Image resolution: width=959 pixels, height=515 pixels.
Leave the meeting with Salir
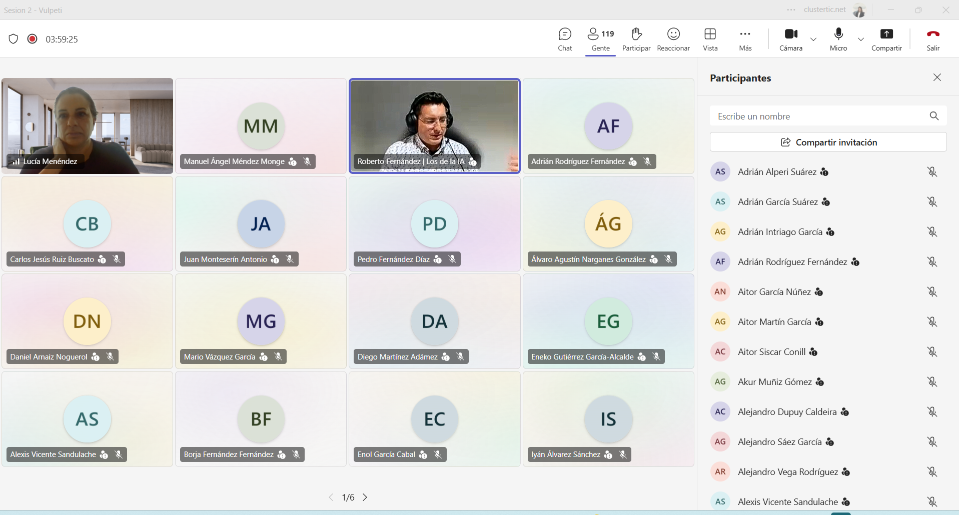933,39
